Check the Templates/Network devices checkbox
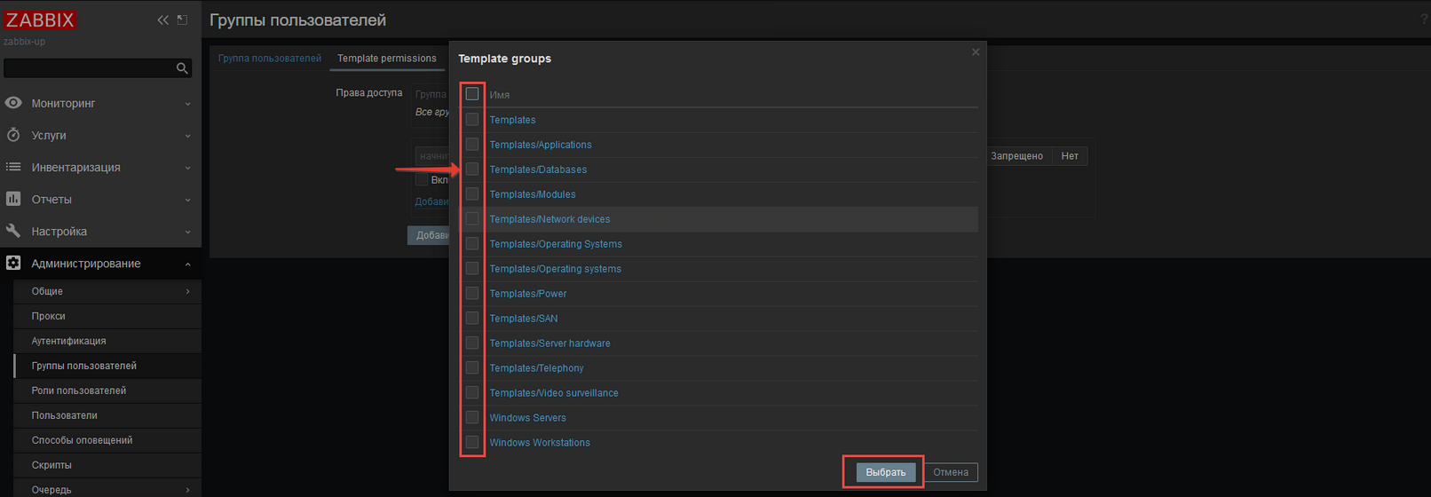Image resolution: width=1431 pixels, height=497 pixels. (472, 218)
